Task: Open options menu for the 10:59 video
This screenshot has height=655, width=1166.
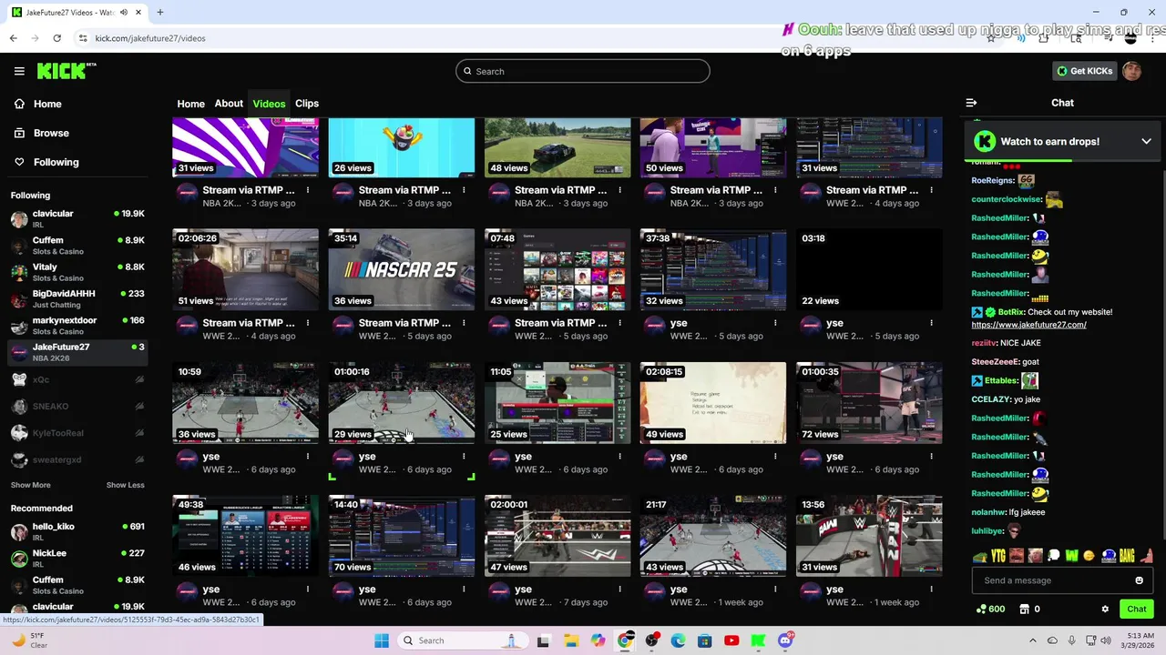Action: click(x=308, y=457)
